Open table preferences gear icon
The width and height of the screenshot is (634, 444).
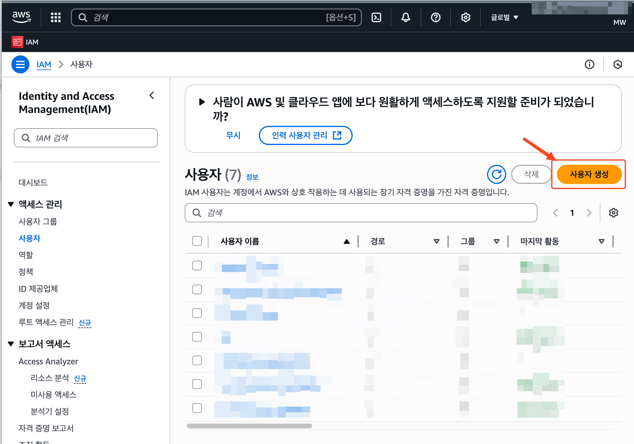tap(613, 213)
